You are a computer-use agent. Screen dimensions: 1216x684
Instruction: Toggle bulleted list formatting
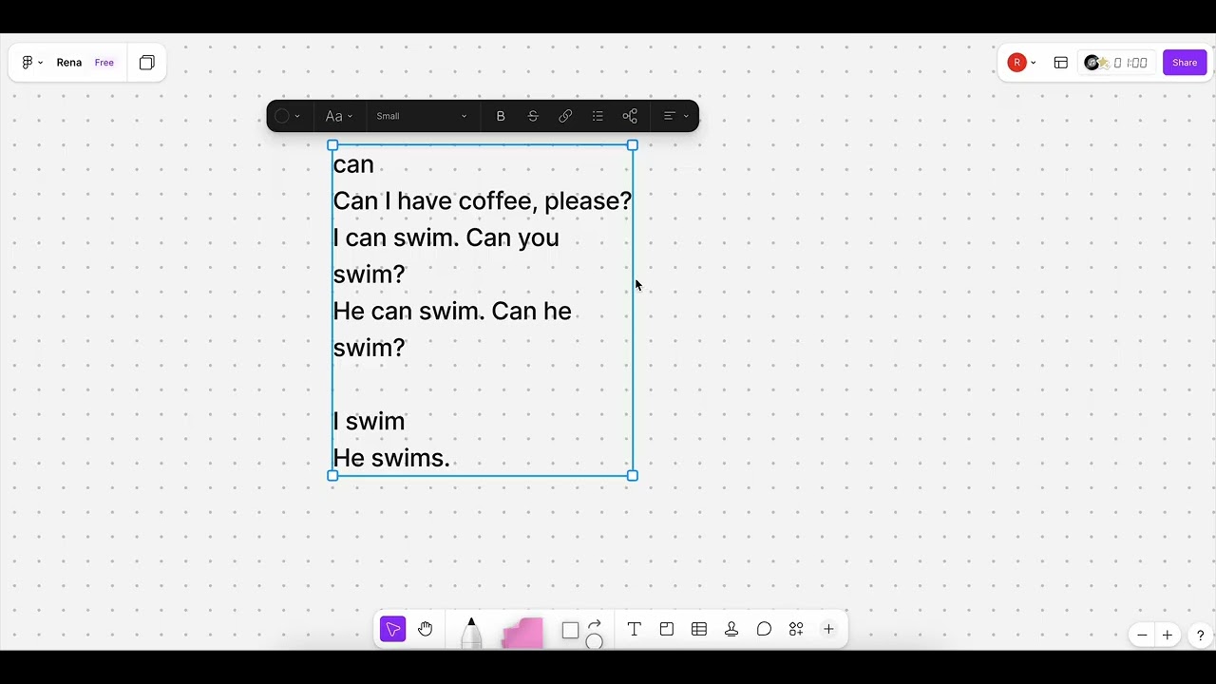pyautogui.click(x=598, y=116)
